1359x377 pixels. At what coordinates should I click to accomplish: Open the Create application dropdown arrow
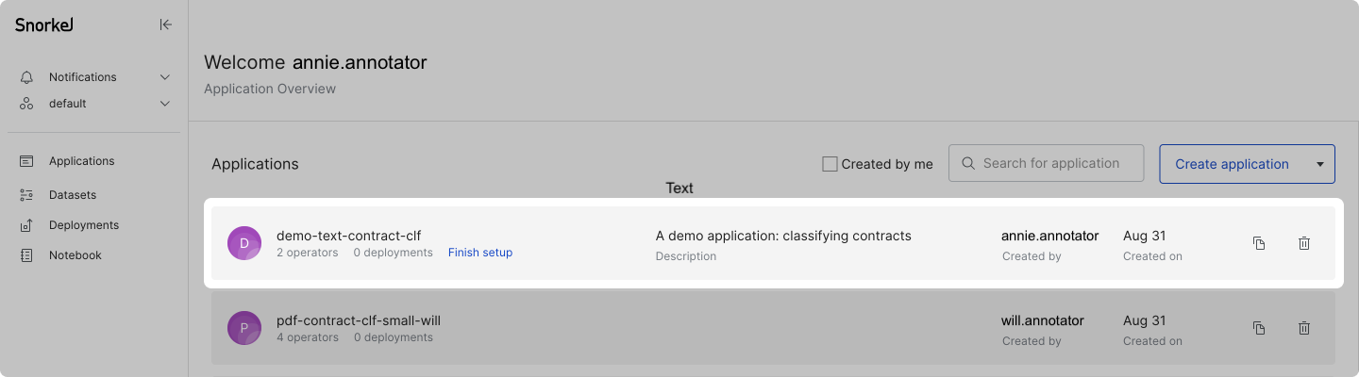[x=1319, y=164]
